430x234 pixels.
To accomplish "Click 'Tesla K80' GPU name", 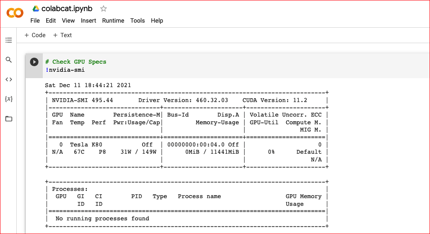I will tap(86, 144).
